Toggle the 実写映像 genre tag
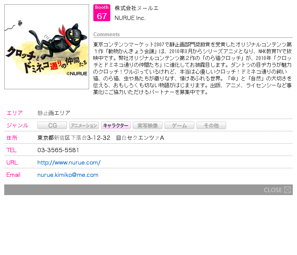Screen dimensions: 297x255 (148, 125)
